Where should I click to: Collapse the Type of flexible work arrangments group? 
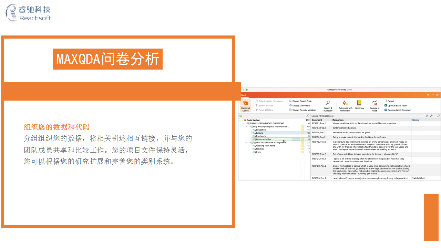click(246, 143)
